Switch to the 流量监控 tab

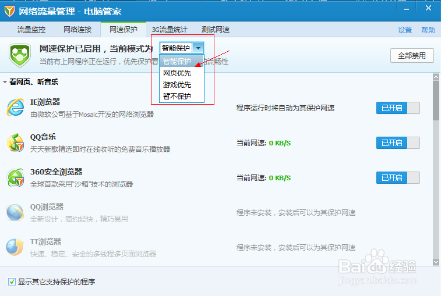coord(31,30)
